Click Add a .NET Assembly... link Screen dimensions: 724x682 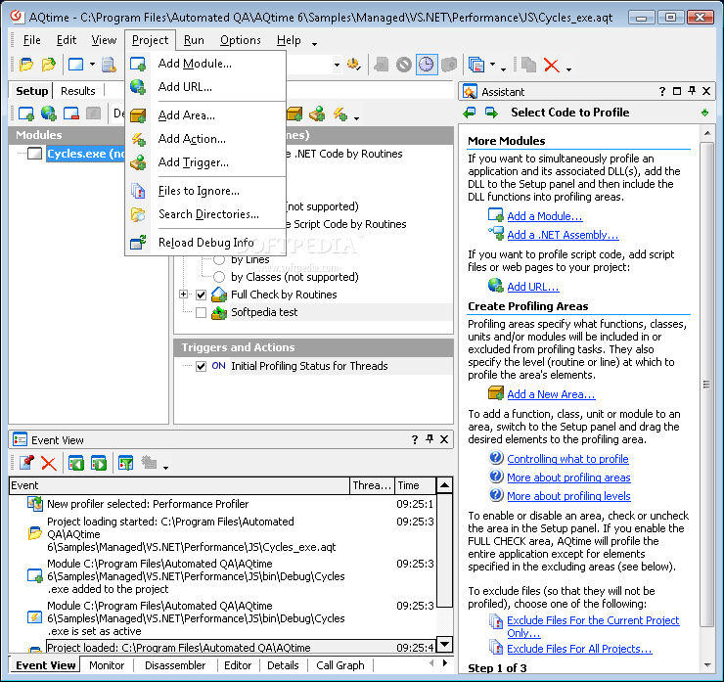tap(563, 235)
